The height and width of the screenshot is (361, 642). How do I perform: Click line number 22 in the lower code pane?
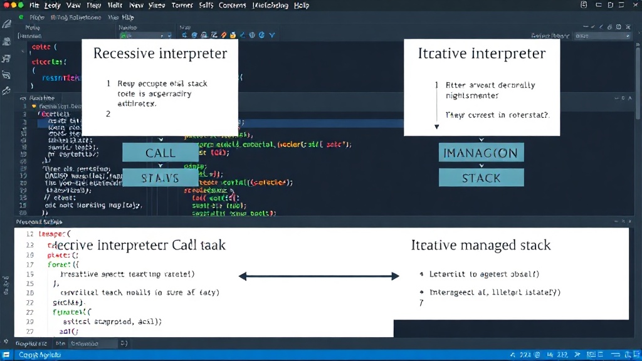point(30,303)
